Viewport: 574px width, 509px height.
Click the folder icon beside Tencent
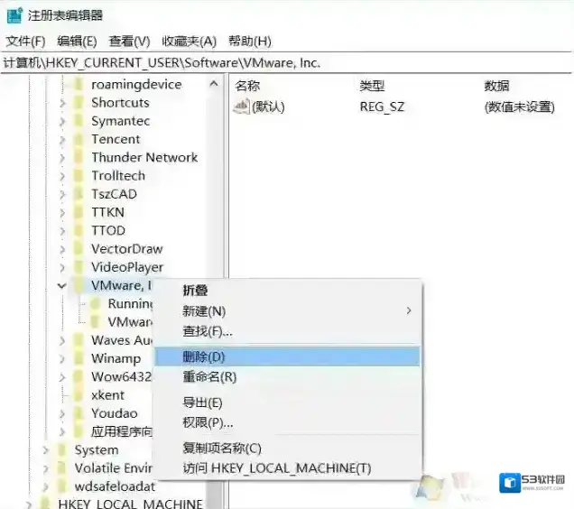pyautogui.click(x=79, y=139)
